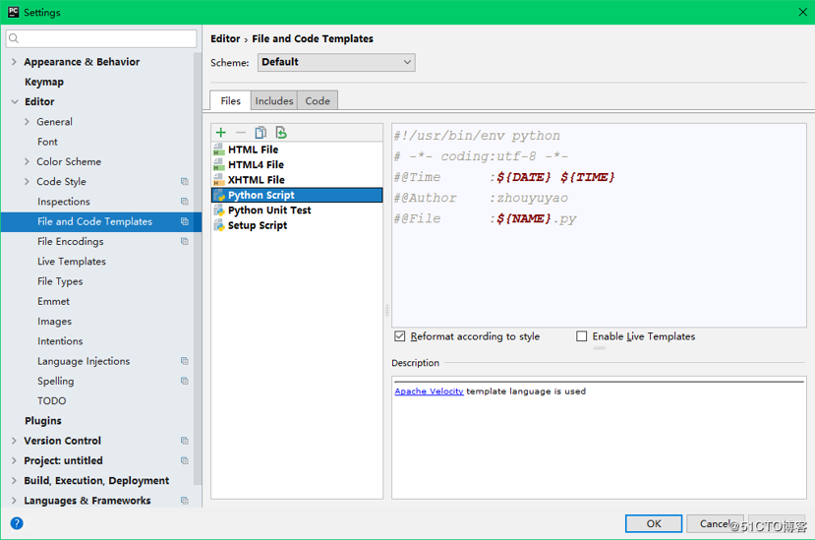Select HTML File template

click(297, 150)
